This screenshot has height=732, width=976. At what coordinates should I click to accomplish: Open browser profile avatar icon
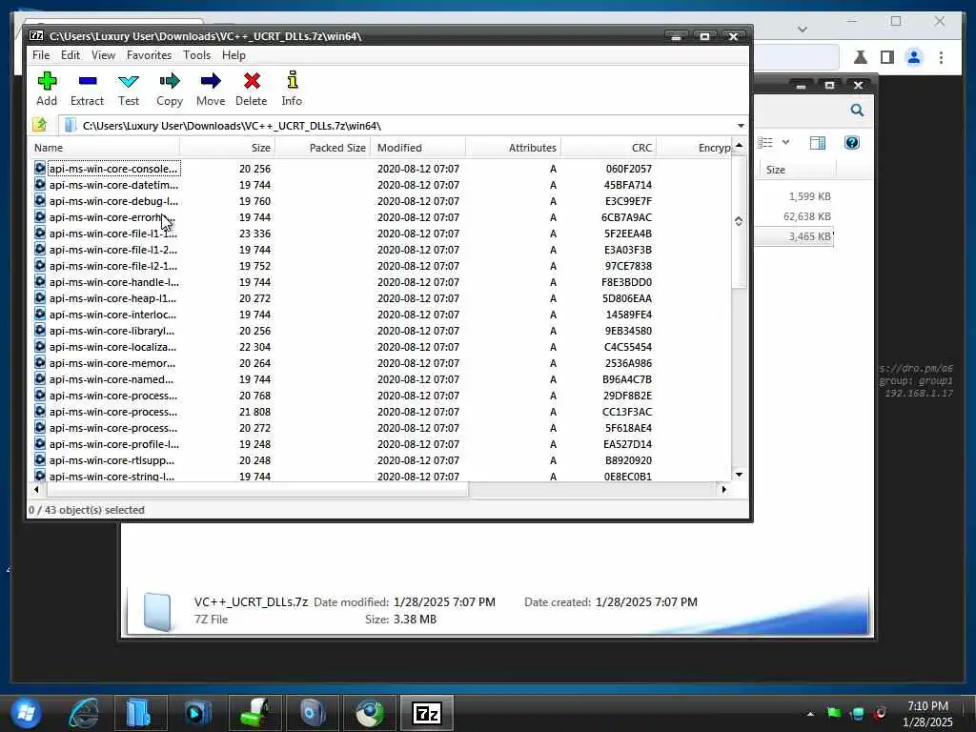(914, 57)
